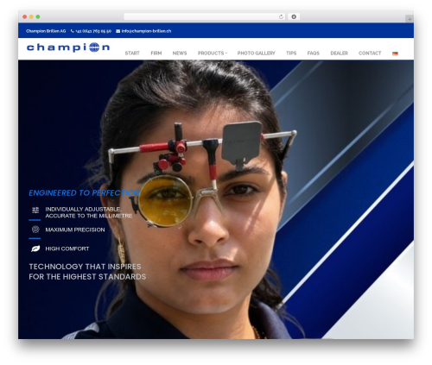Go to the NEWS page
Image resolution: width=432 pixels, height=365 pixels.
coord(180,53)
